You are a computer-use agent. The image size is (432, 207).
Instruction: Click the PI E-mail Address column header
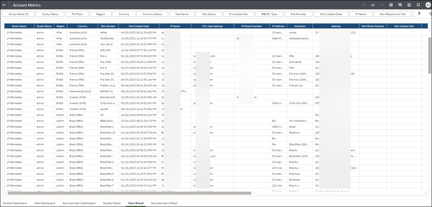coord(212,26)
